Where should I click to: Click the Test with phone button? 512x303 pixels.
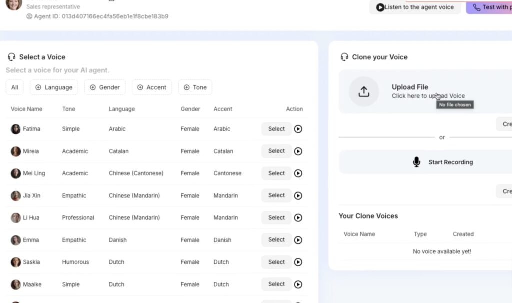click(x=490, y=7)
